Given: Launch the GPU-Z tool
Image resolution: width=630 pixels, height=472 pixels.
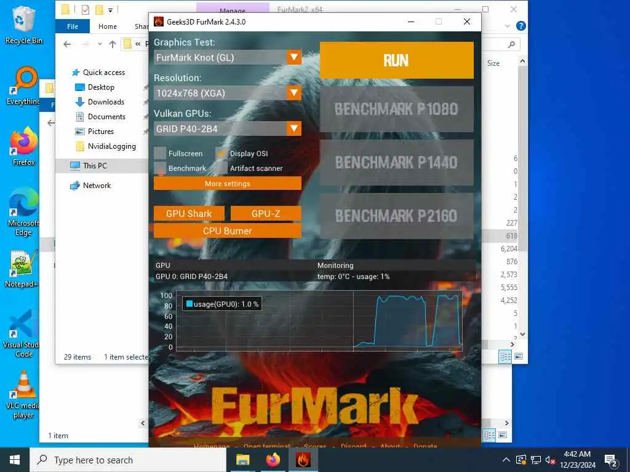Looking at the screenshot, I should pos(266,213).
